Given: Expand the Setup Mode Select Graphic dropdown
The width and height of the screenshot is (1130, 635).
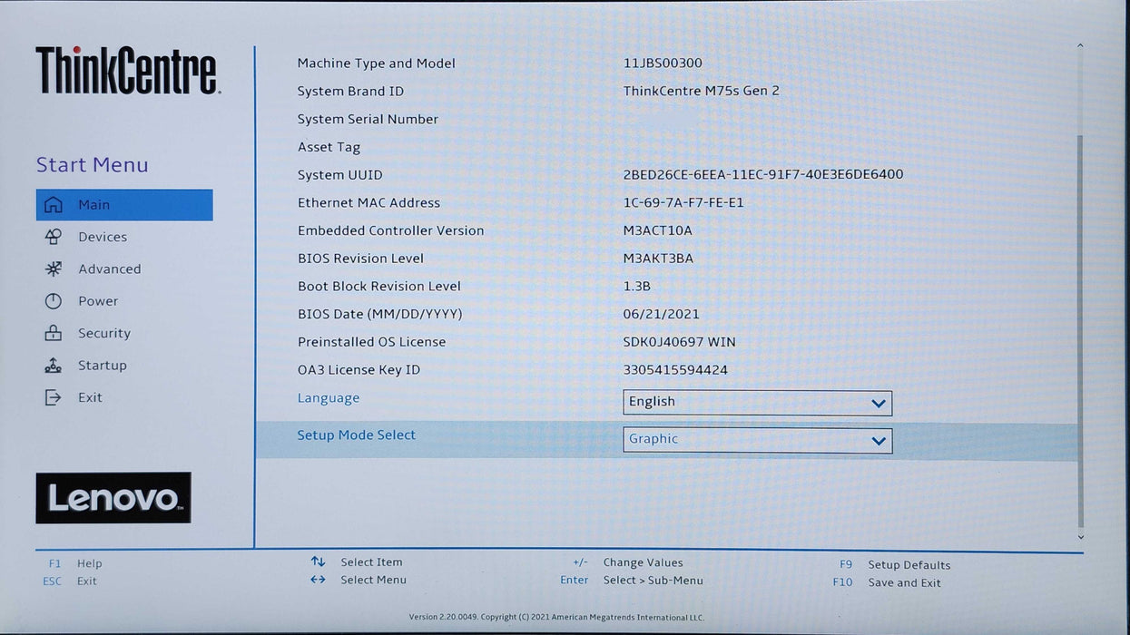Looking at the screenshot, I should 758,440.
